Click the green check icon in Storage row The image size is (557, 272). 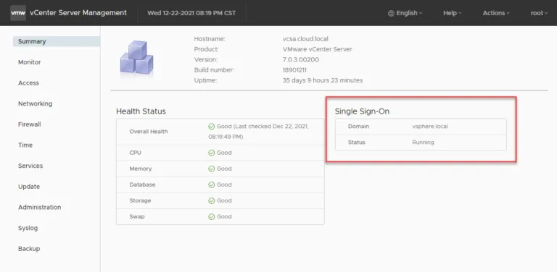pyautogui.click(x=211, y=200)
